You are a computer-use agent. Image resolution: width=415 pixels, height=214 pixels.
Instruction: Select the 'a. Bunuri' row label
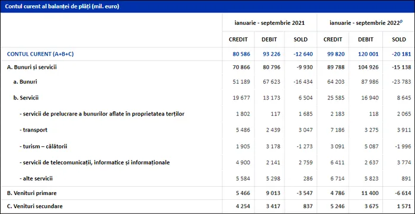coord(25,82)
